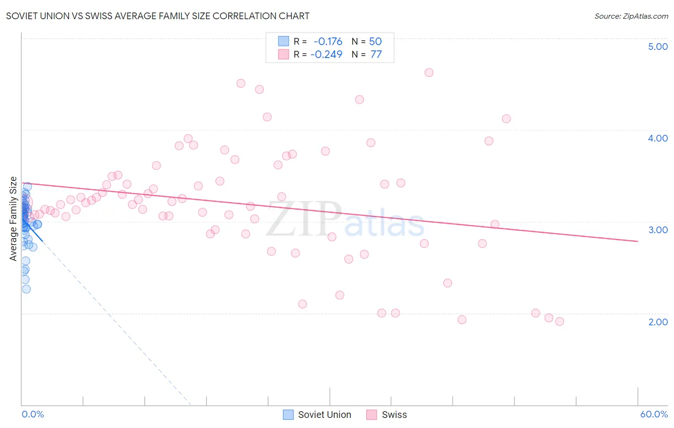Click the highest pink point near 4.7
Screen dimensions: 674x428
pos(429,72)
